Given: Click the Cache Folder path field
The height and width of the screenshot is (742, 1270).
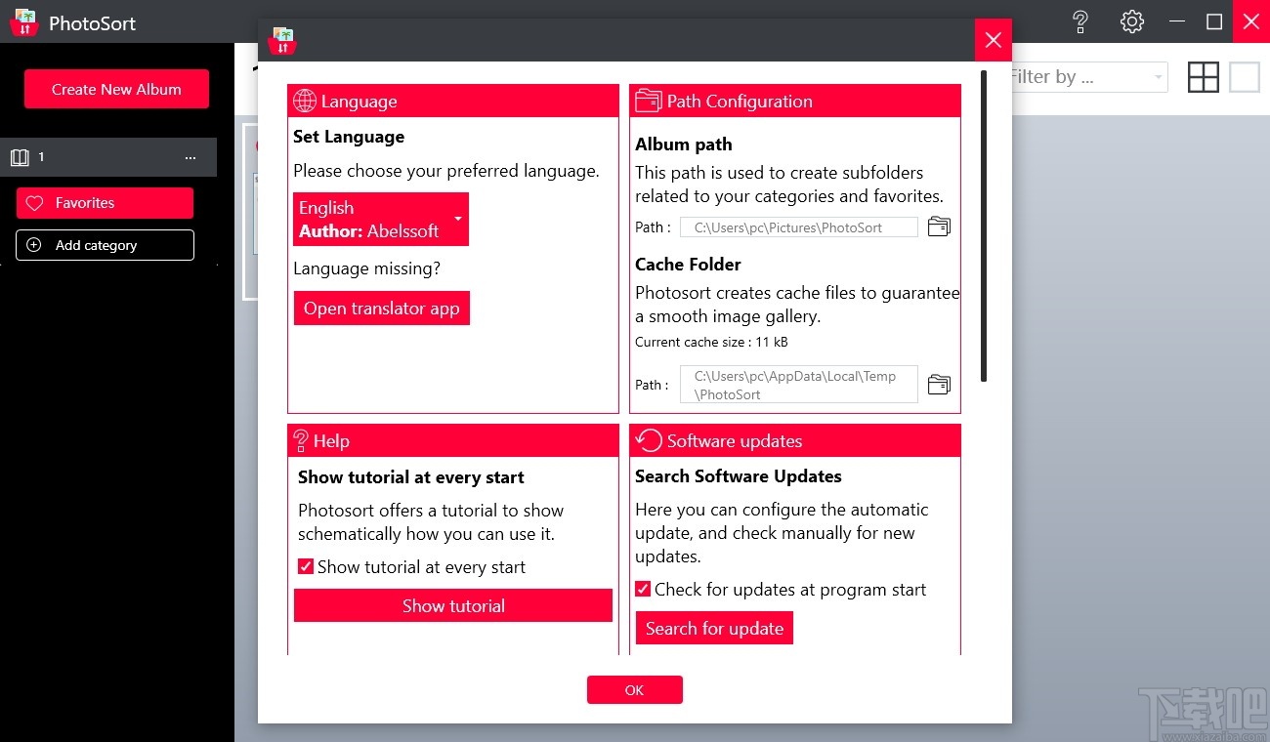Looking at the screenshot, I should pyautogui.click(x=799, y=384).
